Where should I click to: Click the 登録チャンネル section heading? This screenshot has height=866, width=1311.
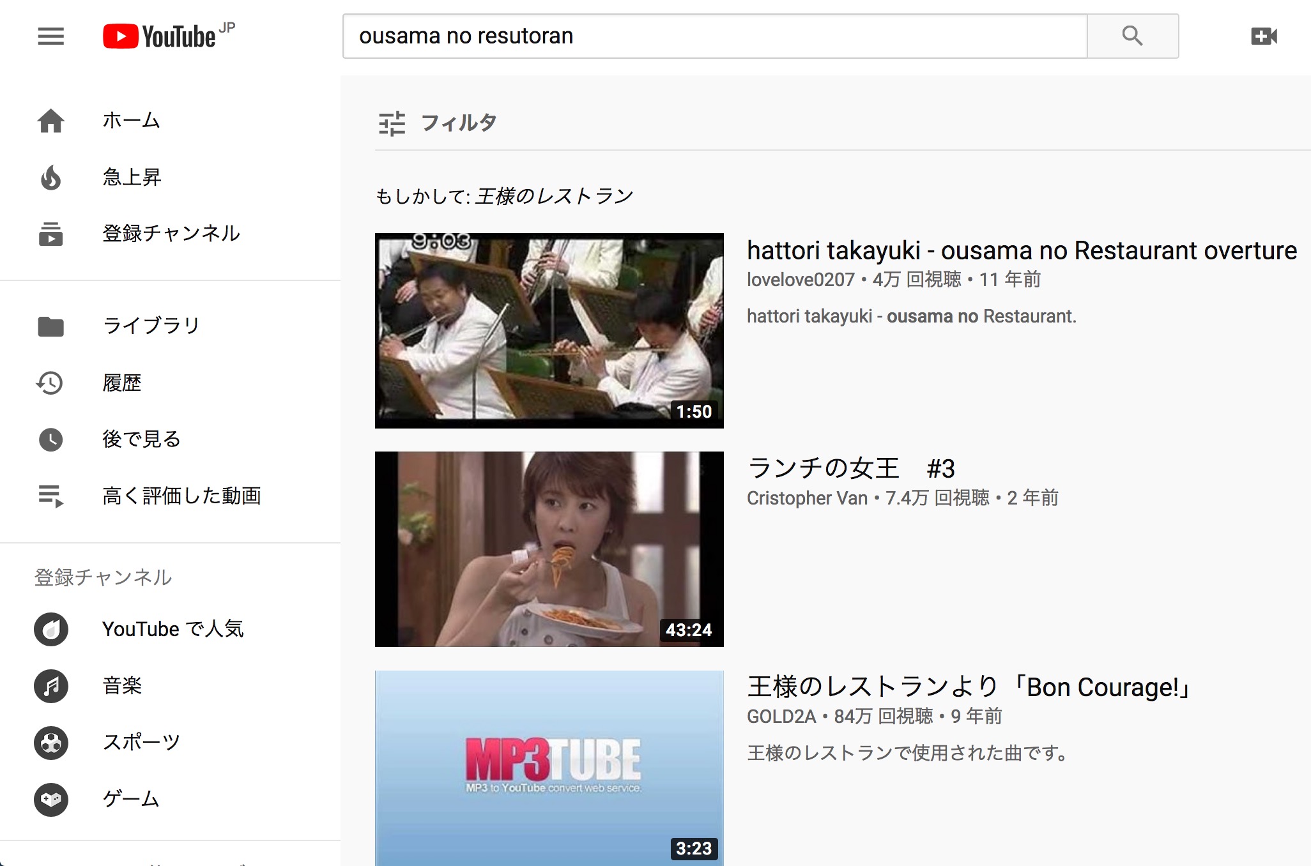click(x=103, y=578)
